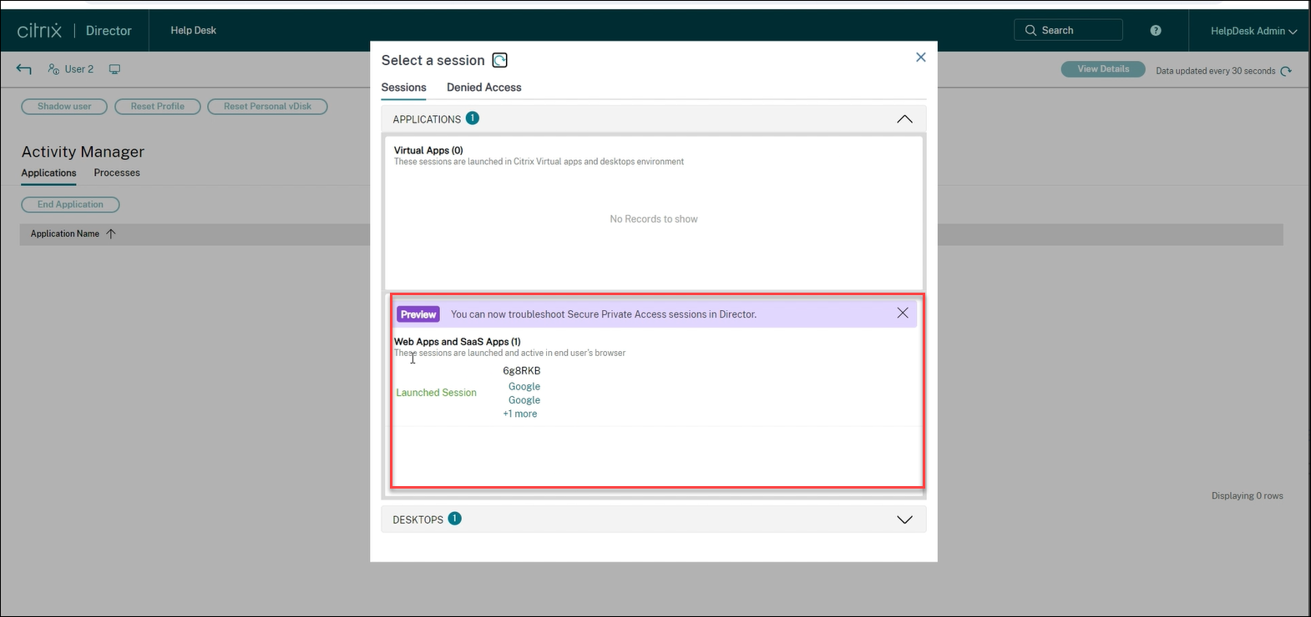Screen dimensions: 1311x617
Task: Click the Reset Personal vDisk button
Action: 267,107
